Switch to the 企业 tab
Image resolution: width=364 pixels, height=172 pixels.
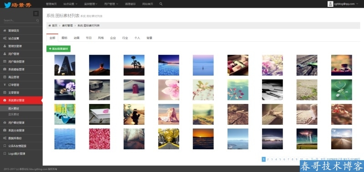point(113,38)
